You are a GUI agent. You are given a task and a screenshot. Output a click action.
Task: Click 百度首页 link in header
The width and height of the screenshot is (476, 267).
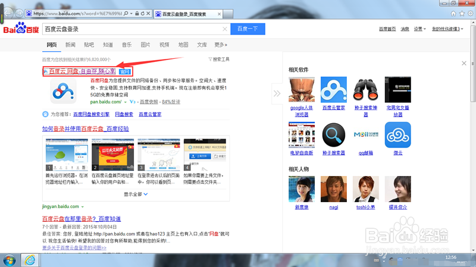coord(387,29)
